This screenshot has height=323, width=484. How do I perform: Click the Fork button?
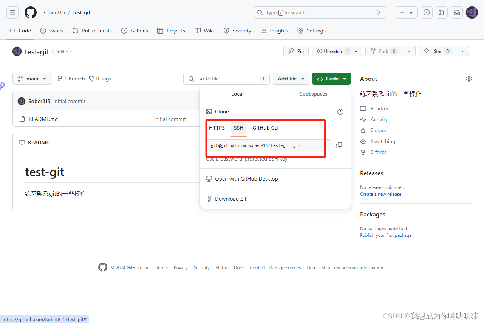pyautogui.click(x=384, y=51)
